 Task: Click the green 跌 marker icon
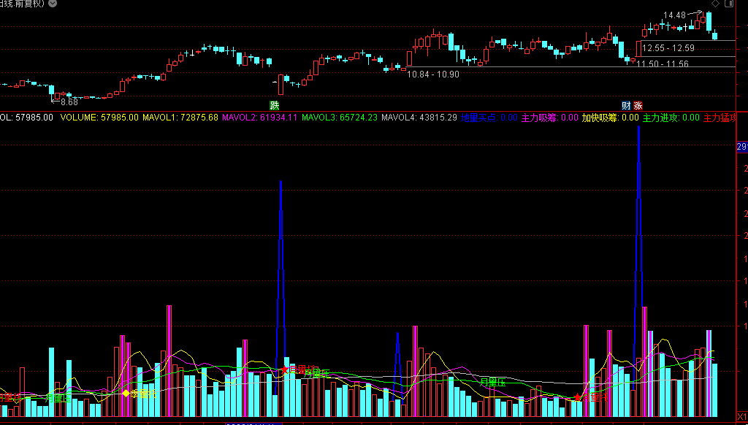(x=275, y=105)
